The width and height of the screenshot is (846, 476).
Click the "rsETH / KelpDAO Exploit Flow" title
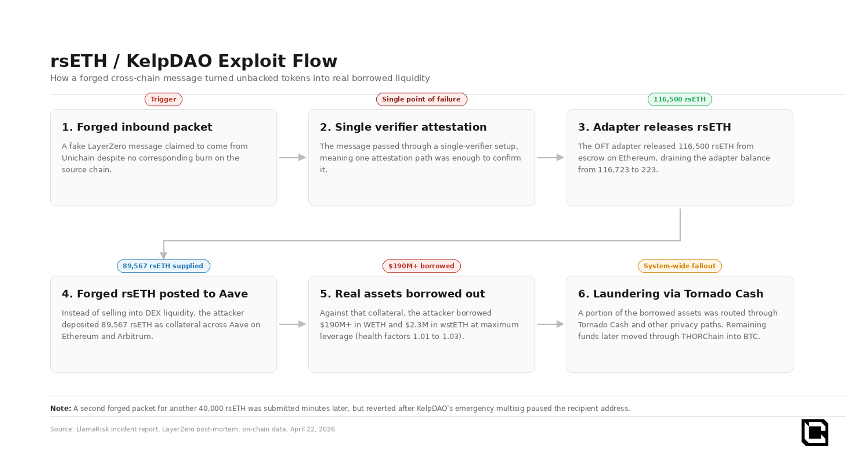point(194,61)
